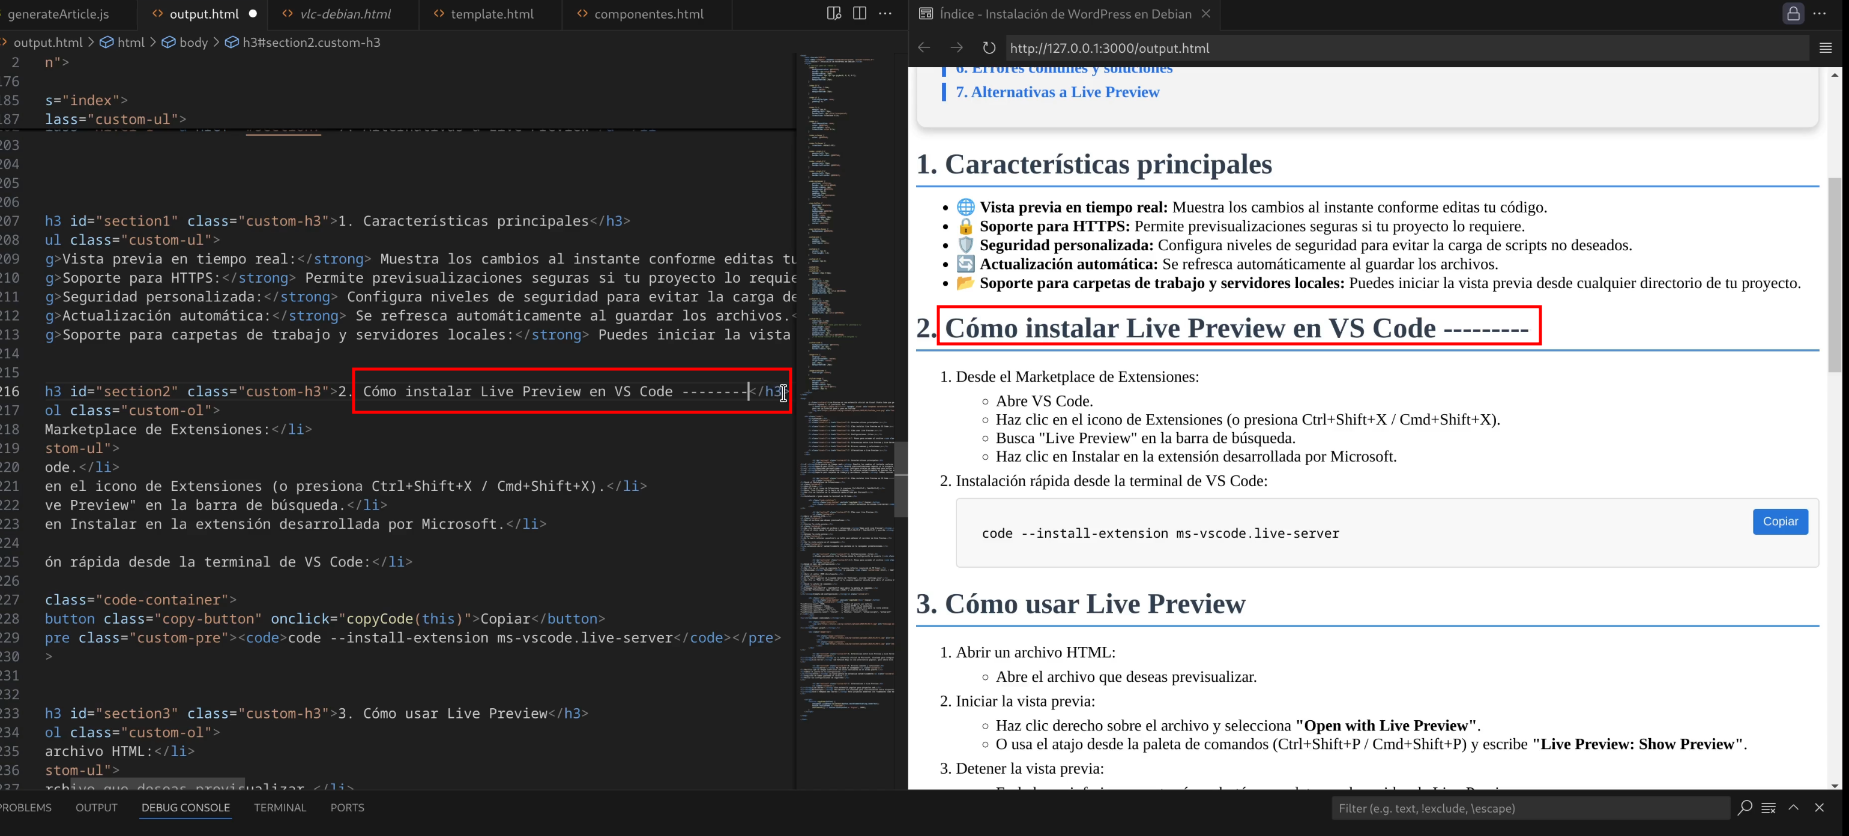The width and height of the screenshot is (1849, 836).
Task: Reload the preview page
Action: click(988, 47)
